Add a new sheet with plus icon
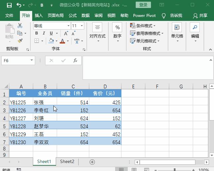 point(92,162)
